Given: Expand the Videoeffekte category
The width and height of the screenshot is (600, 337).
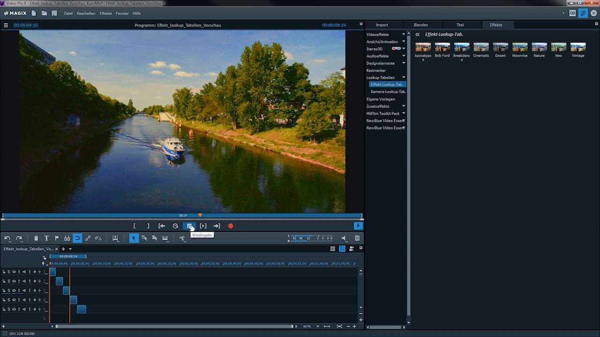Looking at the screenshot, I should pyautogui.click(x=404, y=35).
